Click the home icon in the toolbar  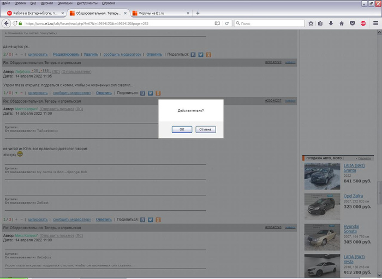click(342, 23)
